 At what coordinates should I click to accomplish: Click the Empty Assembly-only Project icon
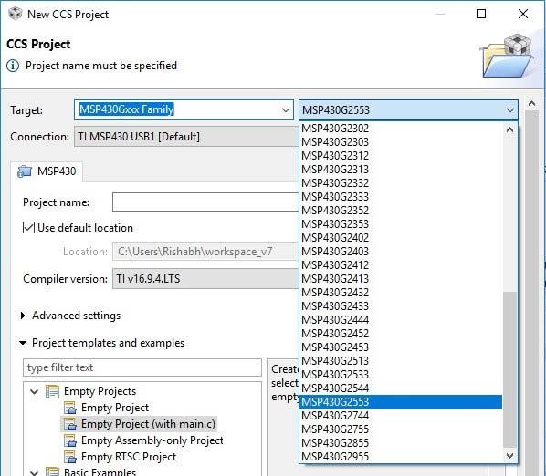coord(70,440)
